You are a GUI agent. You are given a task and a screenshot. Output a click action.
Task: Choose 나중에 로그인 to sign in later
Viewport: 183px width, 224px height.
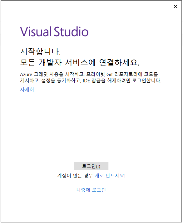(x=91, y=190)
